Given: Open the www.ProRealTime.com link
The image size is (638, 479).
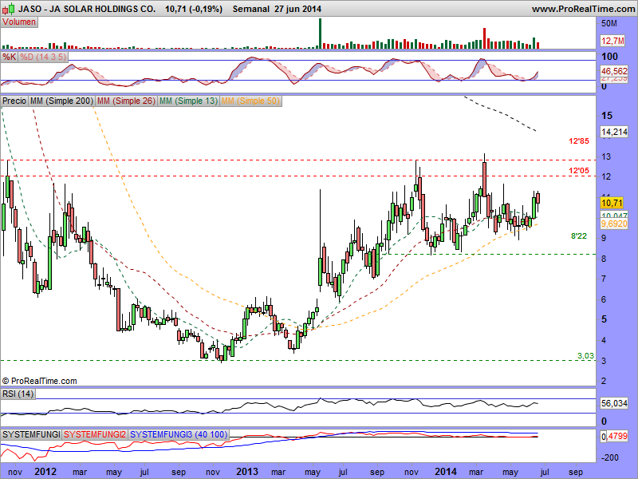Looking at the screenshot, I should point(584,9).
